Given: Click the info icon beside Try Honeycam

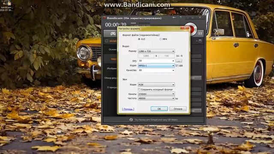Looking at the screenshot, I should [x=131, y=120].
